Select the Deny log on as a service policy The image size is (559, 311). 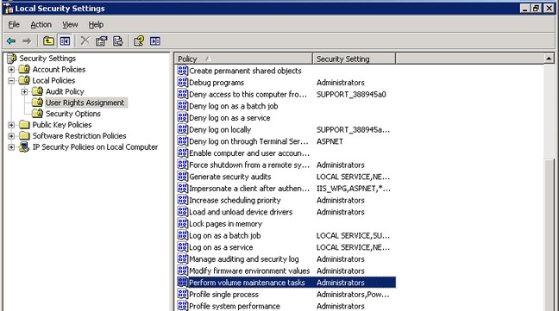coord(229,118)
